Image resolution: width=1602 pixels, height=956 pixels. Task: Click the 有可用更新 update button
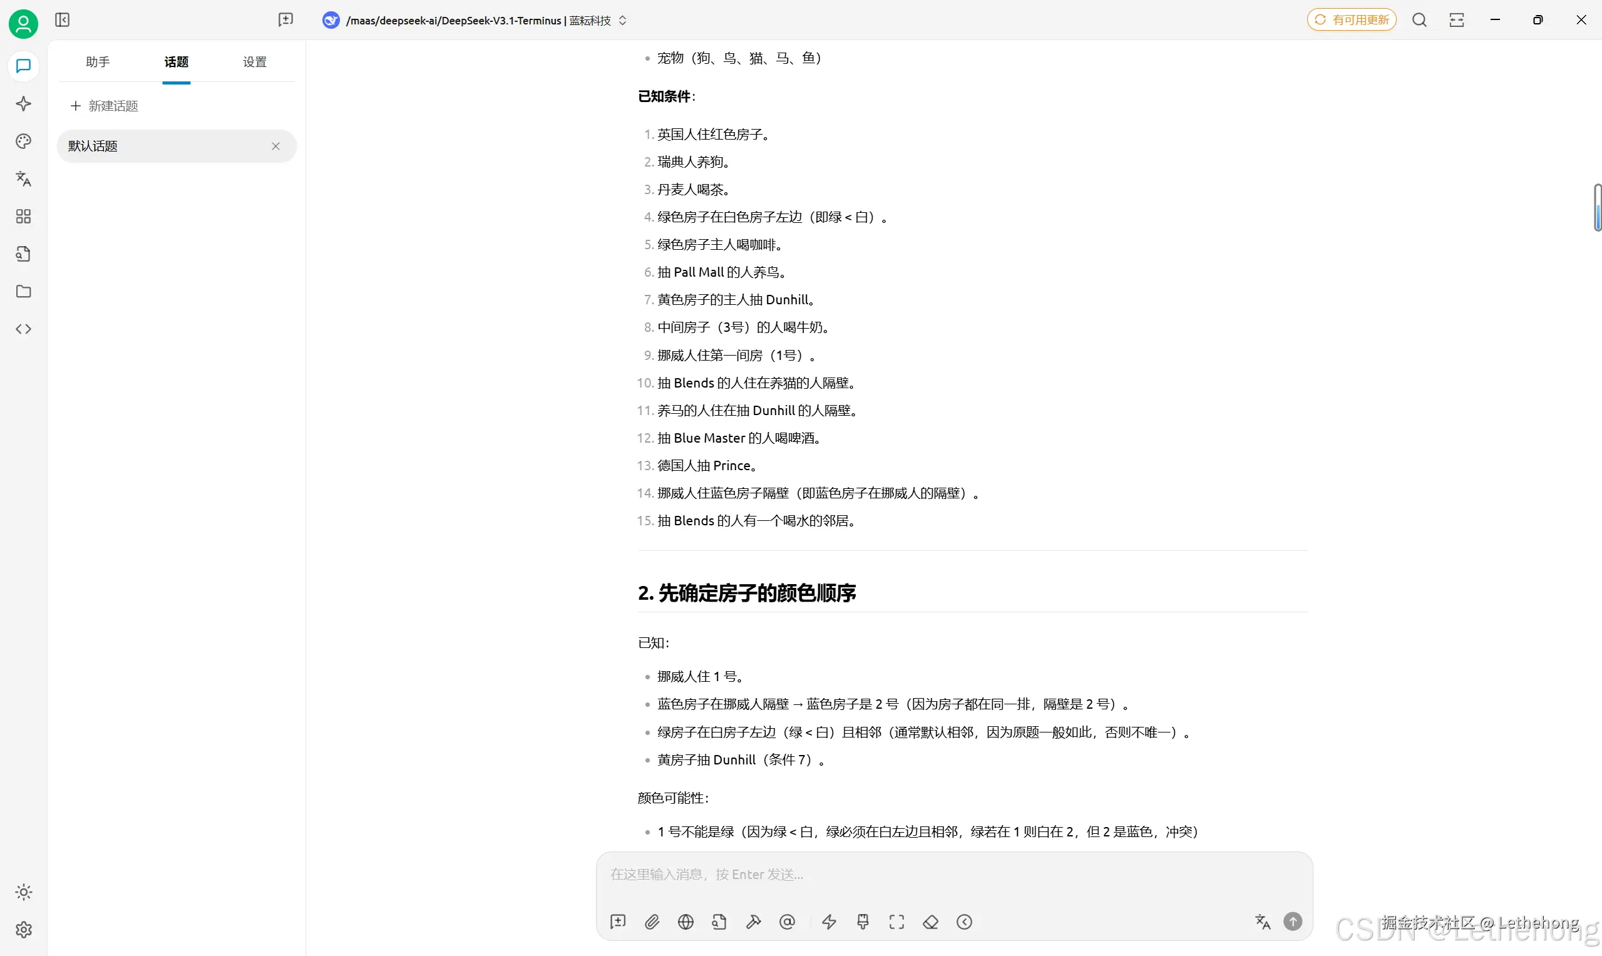pyautogui.click(x=1351, y=19)
